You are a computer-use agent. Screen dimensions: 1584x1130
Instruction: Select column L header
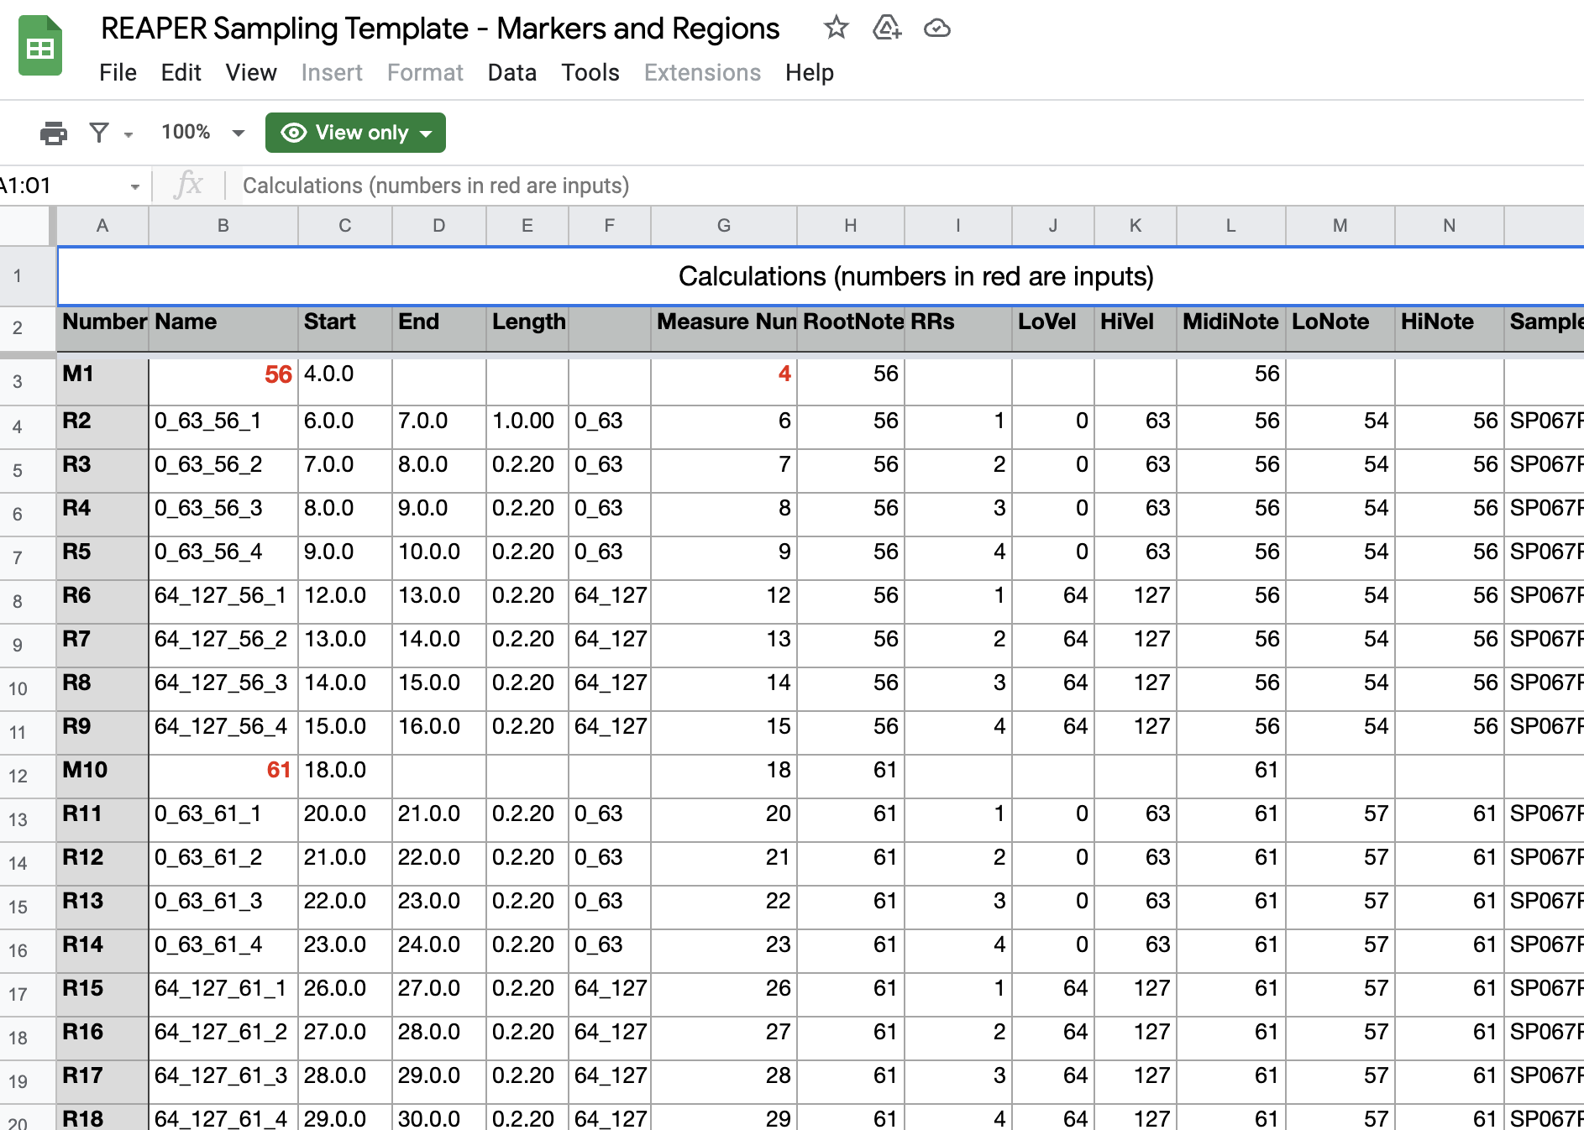click(x=1231, y=226)
